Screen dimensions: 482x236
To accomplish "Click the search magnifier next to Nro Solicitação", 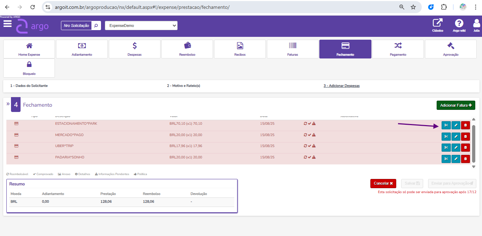I will coord(96,26).
